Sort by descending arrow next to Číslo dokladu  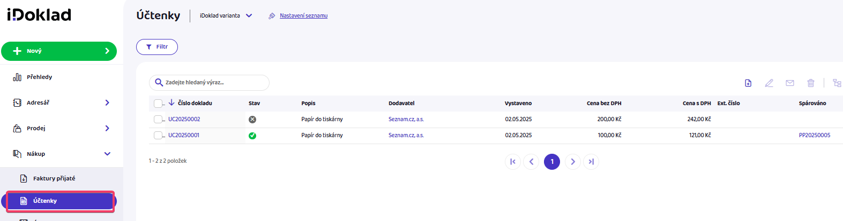[171, 102]
